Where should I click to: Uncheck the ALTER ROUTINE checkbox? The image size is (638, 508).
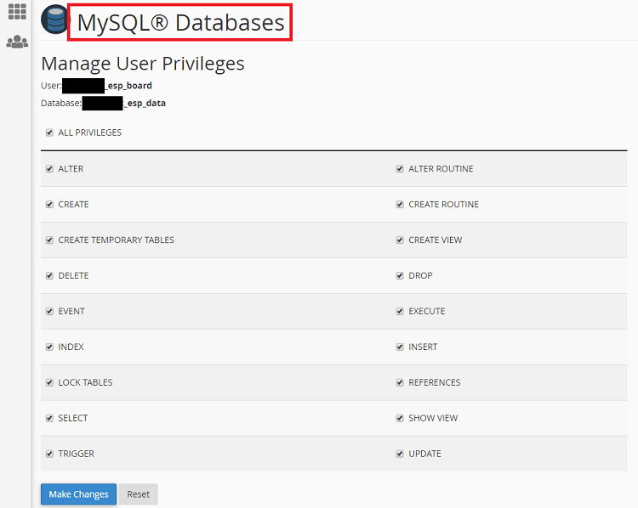point(400,169)
